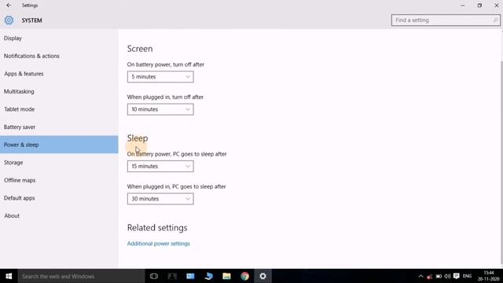The width and height of the screenshot is (503, 283).
Task: Launch Google Chrome from the taskbar
Action: [x=244, y=276]
